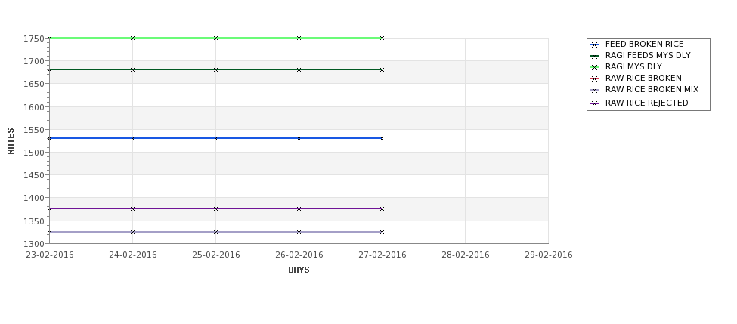Click the DAYS axis title
This screenshot has width=737, height=324.
click(299, 270)
